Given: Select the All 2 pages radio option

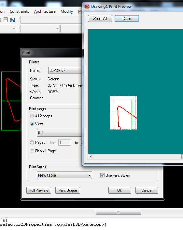Looking at the screenshot, I should pyautogui.click(x=32, y=116).
